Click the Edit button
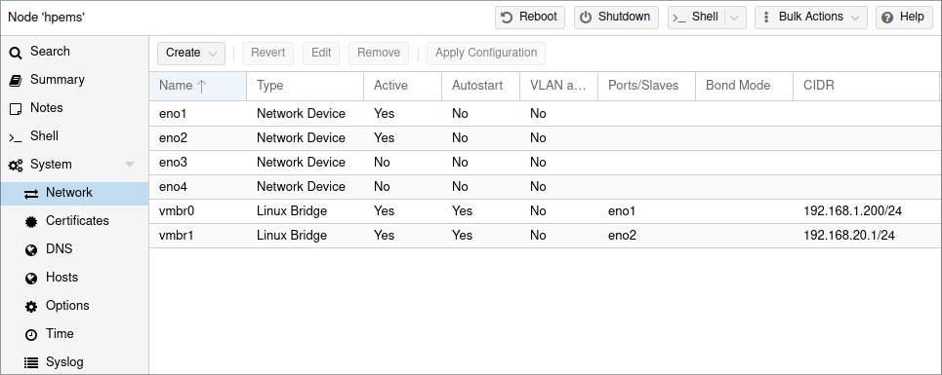 click(x=321, y=53)
